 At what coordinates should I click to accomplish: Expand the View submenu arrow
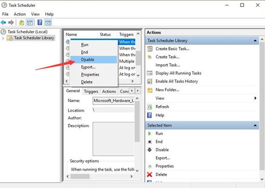[x=255, y=98]
